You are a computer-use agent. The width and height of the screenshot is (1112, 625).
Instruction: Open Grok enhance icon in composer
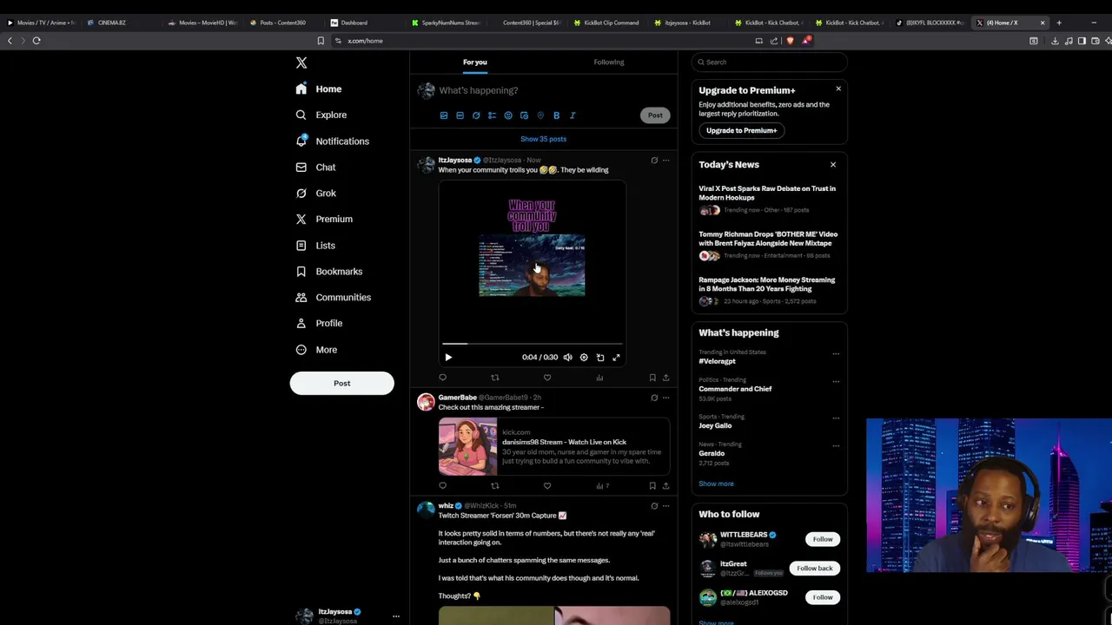476,115
